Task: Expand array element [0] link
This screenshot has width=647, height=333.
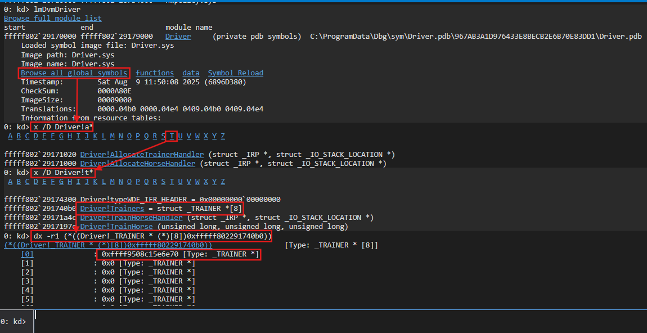Action: 27,254
